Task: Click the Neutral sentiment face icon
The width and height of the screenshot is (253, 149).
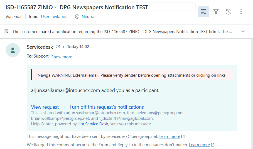Action: (77, 17)
